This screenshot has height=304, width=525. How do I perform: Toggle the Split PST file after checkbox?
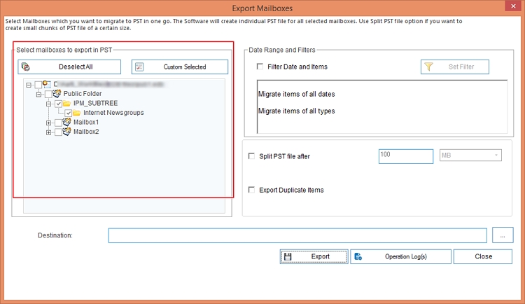pos(251,156)
